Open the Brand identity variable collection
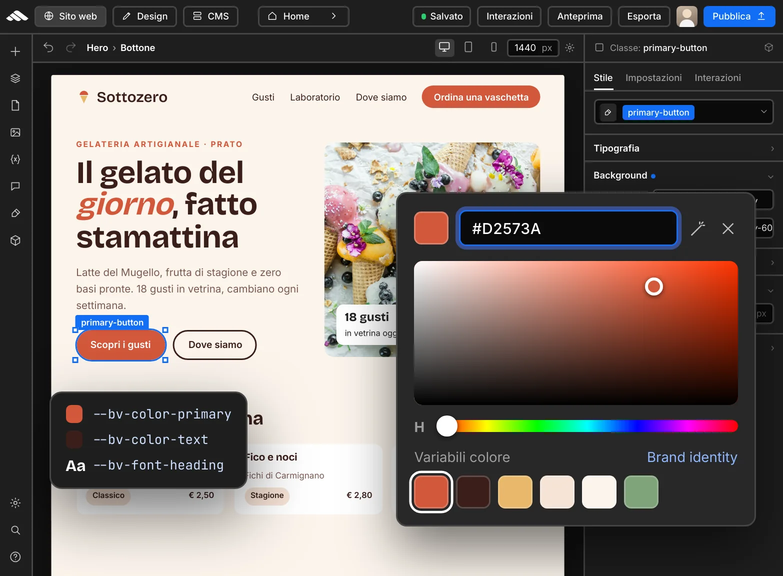The image size is (783, 576). point(692,457)
